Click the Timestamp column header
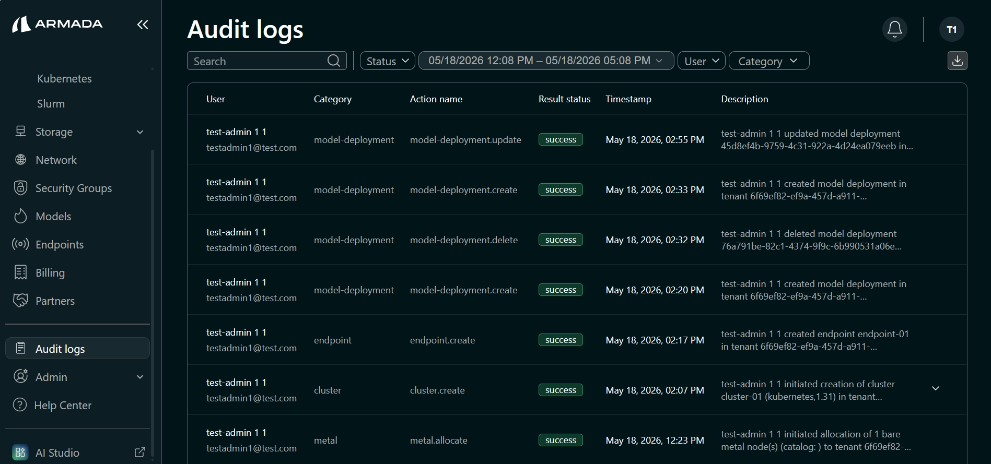The width and height of the screenshot is (991, 464). (628, 99)
